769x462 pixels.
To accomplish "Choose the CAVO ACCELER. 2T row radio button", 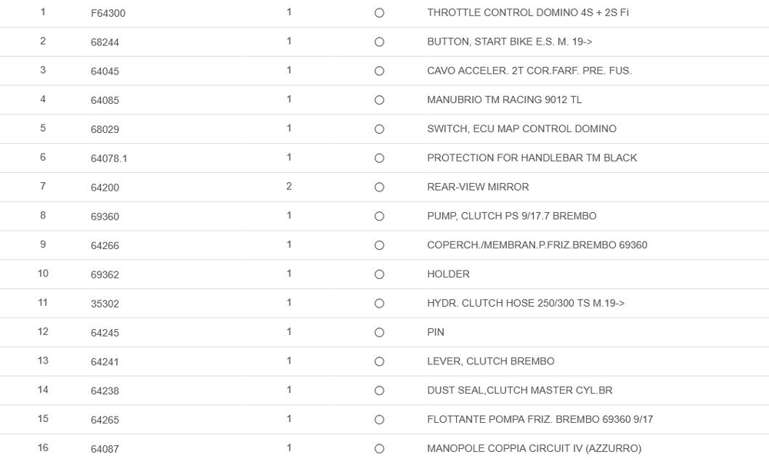I will coord(379,71).
